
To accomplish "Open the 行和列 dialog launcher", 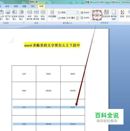I will pos(24,23).
